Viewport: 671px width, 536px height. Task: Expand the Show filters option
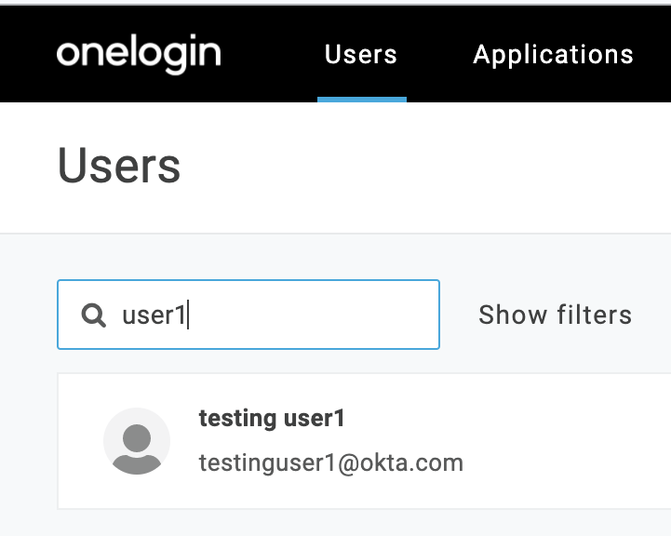(x=555, y=315)
